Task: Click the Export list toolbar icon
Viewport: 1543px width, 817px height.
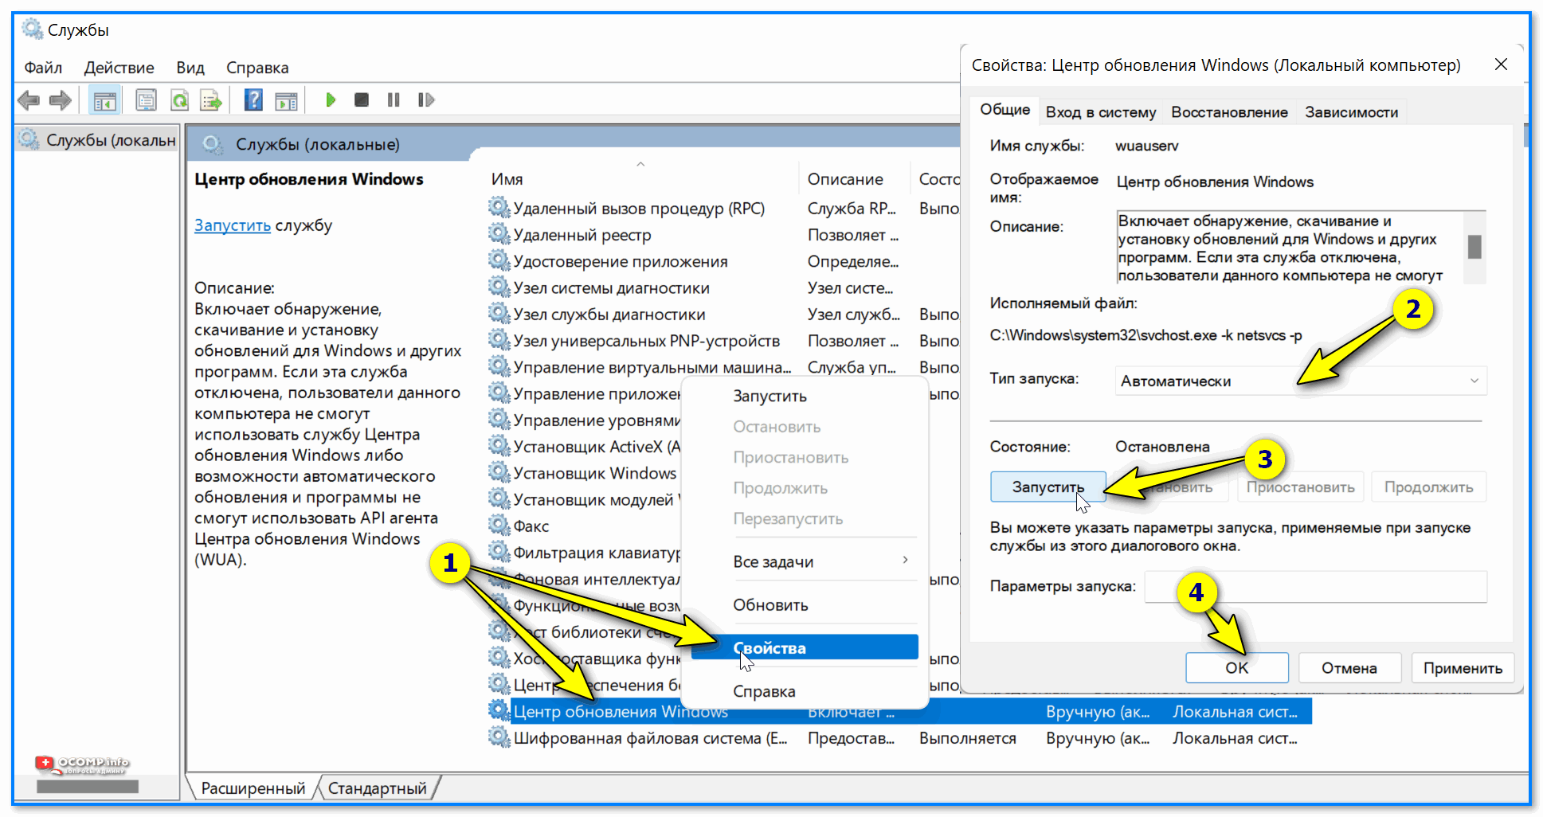Action: pyautogui.click(x=211, y=100)
